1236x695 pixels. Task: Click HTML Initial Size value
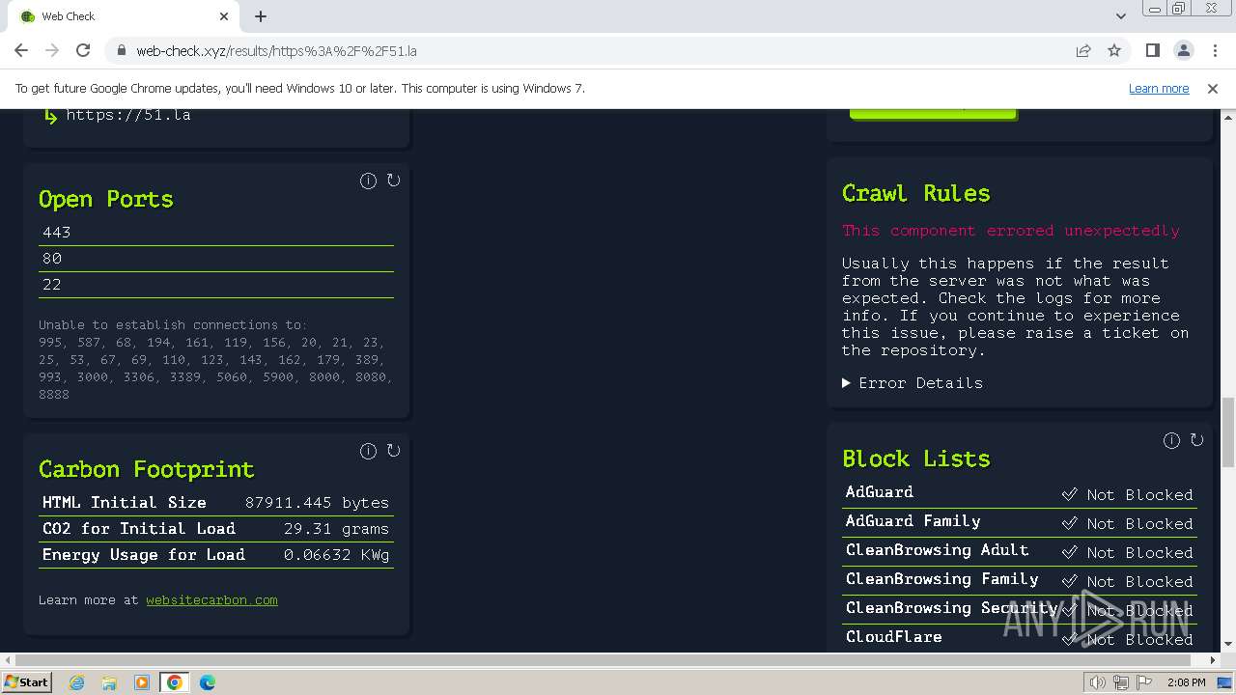[x=317, y=503]
